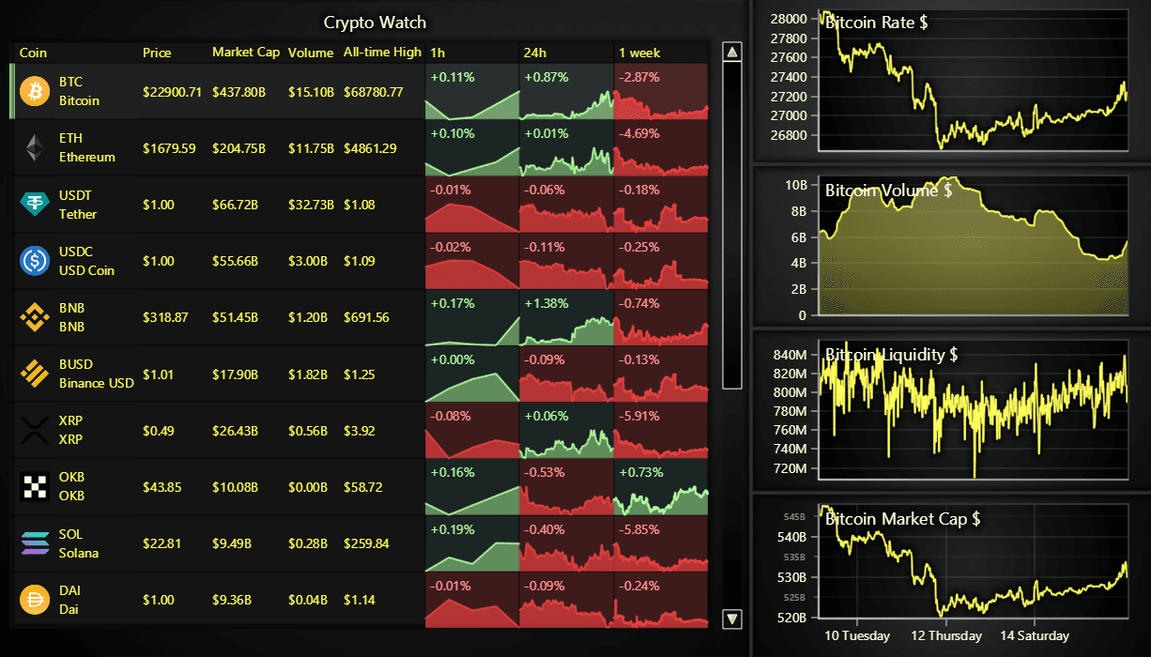
Task: Open Ethereum 1 week sparkline showing -4.69%
Action: [661, 147]
